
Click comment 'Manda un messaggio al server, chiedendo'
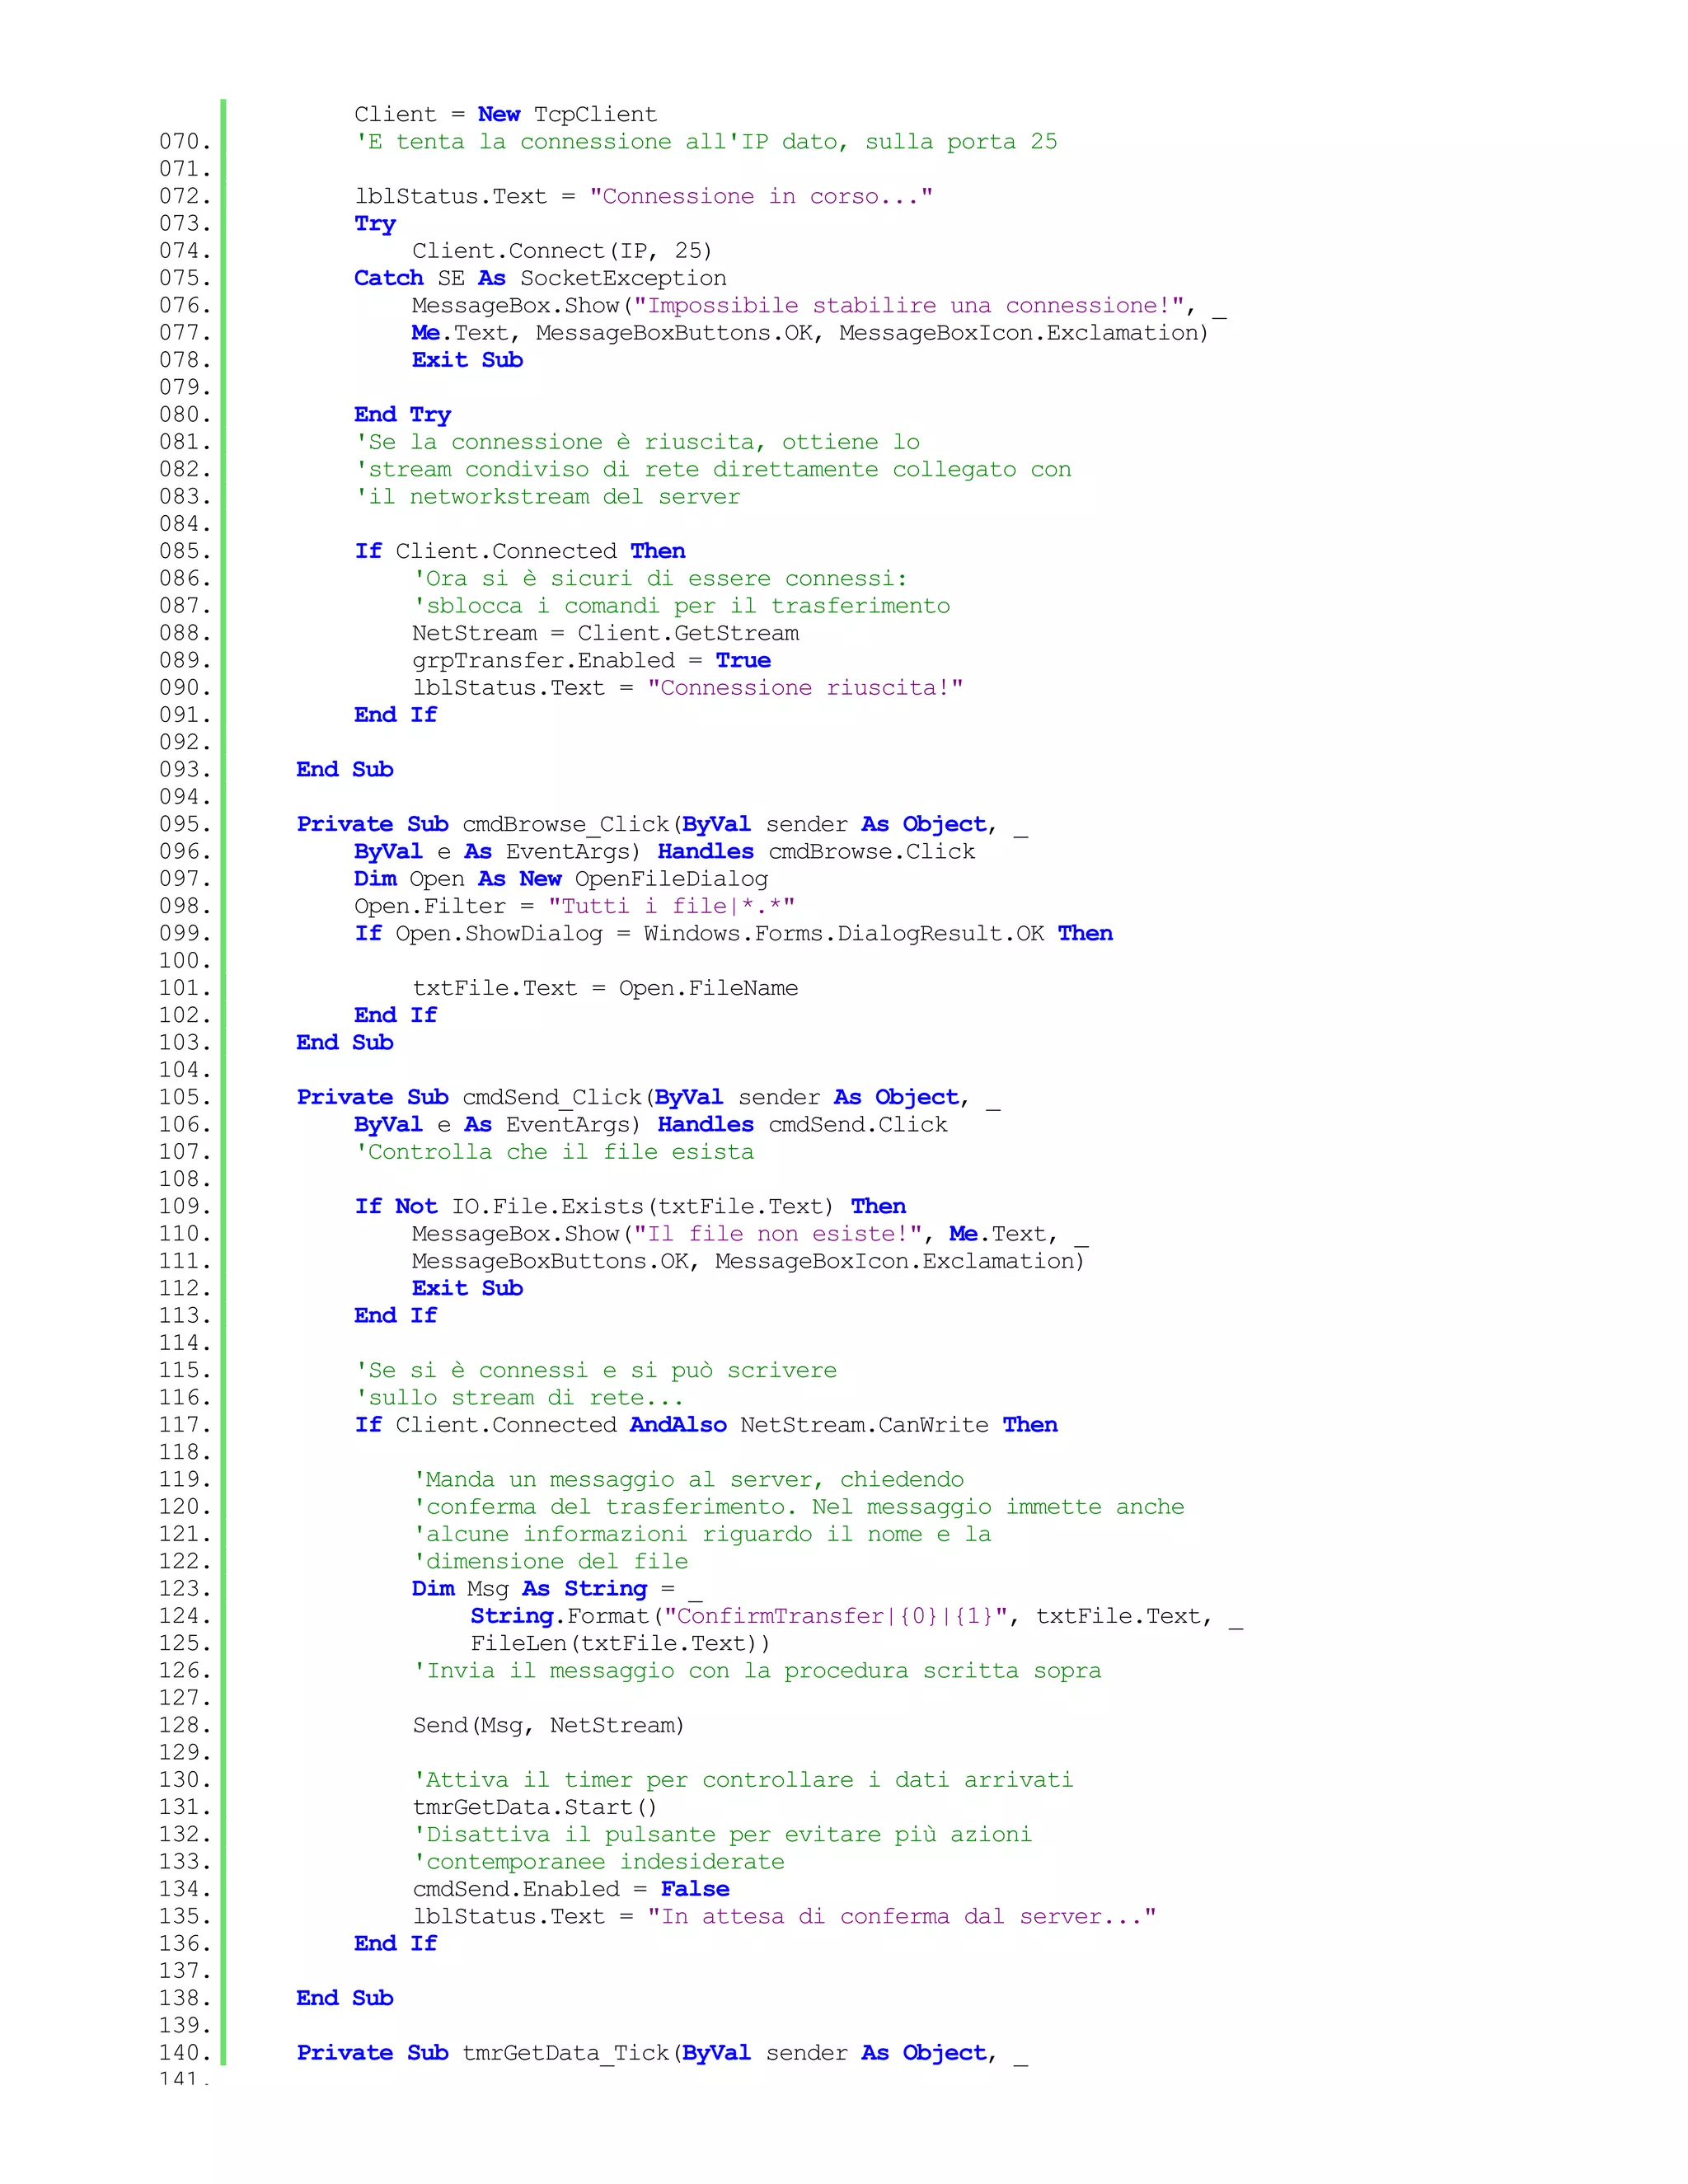688,1479
